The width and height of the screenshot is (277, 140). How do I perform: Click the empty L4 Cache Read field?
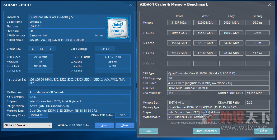(179, 64)
